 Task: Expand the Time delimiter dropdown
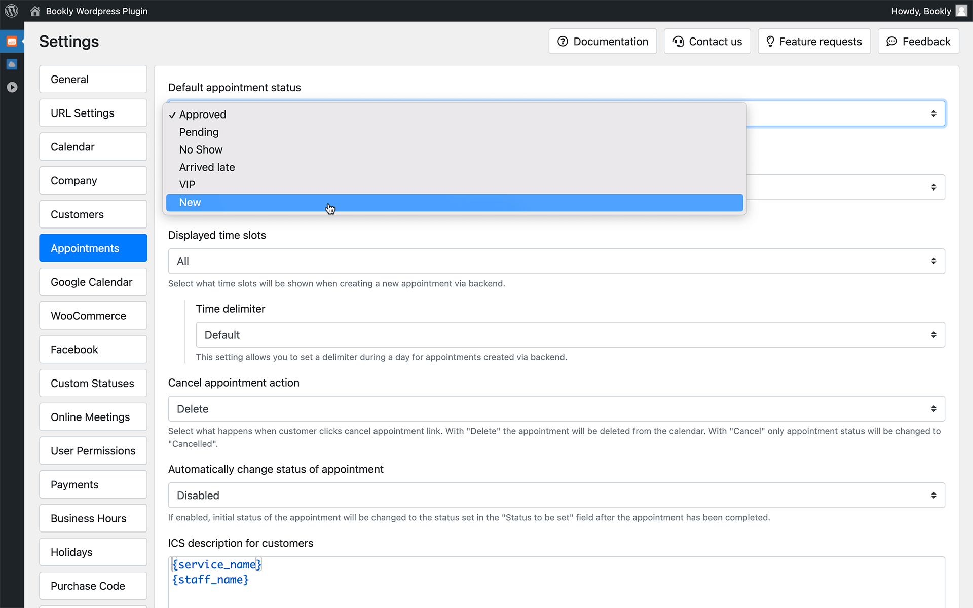tap(570, 335)
